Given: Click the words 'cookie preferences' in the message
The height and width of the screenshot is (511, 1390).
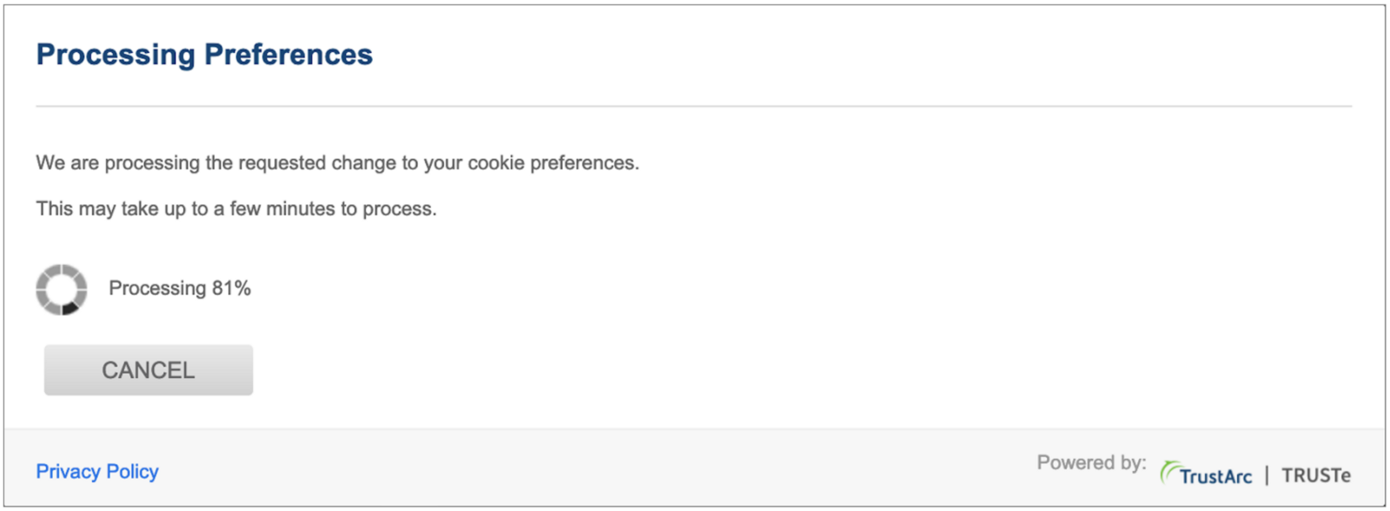Looking at the screenshot, I should 552,163.
